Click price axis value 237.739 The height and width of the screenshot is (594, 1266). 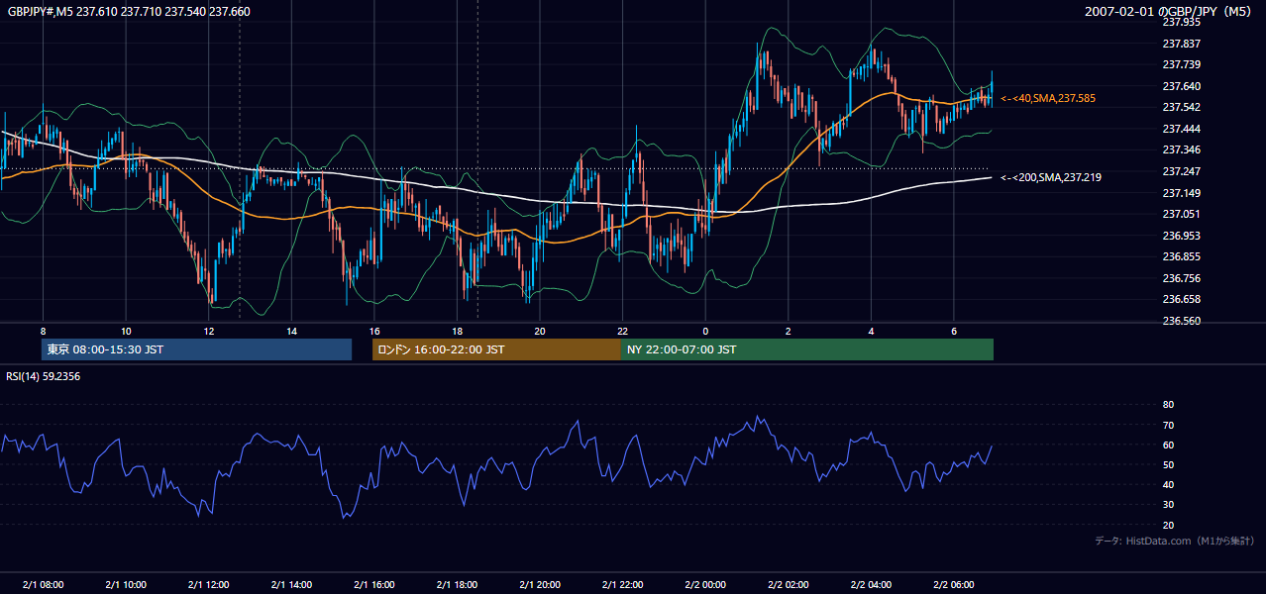pos(1181,64)
